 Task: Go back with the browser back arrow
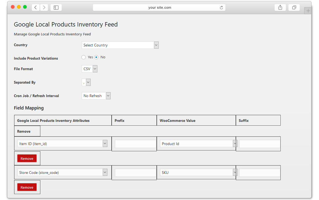click(36, 7)
